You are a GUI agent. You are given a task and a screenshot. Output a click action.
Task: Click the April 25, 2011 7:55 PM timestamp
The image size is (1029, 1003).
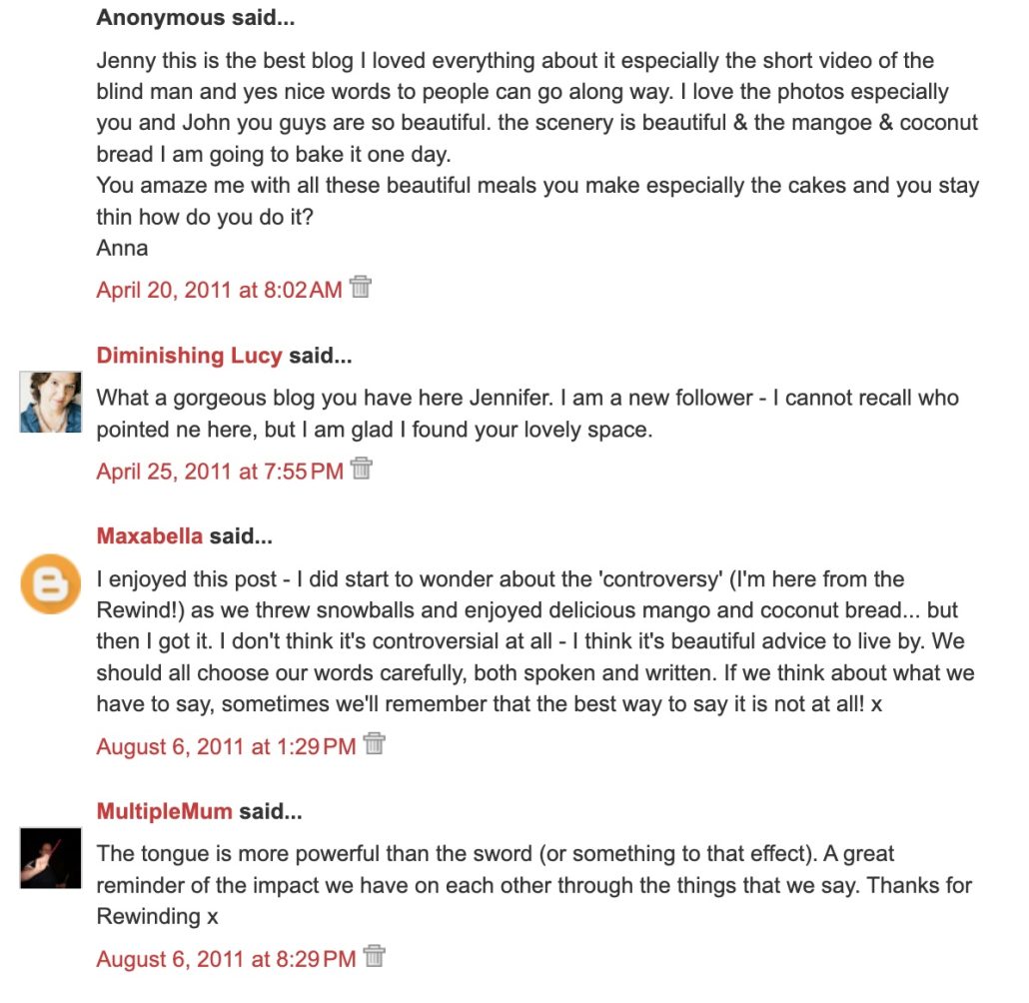click(x=219, y=471)
